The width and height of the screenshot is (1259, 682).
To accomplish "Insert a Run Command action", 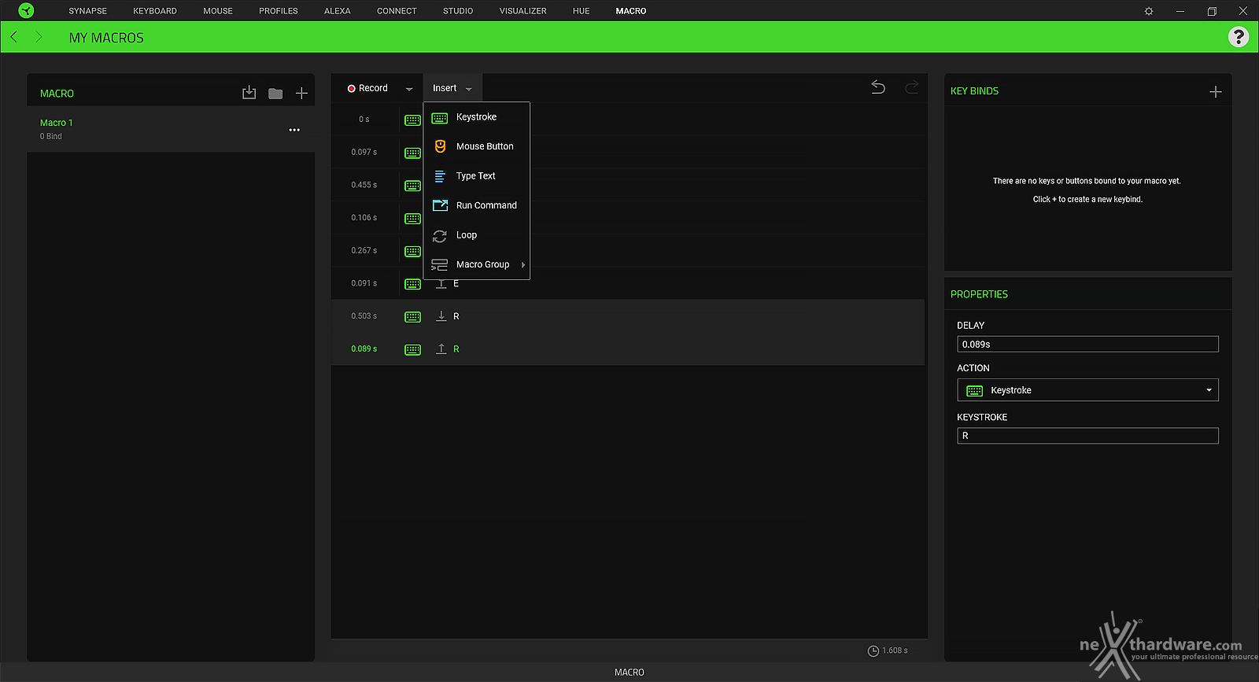I will 477,205.
